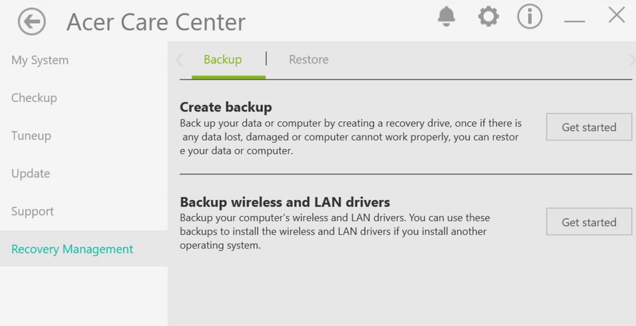Open My System in the sidebar
Viewport: 636px width, 326px height.
tap(40, 60)
